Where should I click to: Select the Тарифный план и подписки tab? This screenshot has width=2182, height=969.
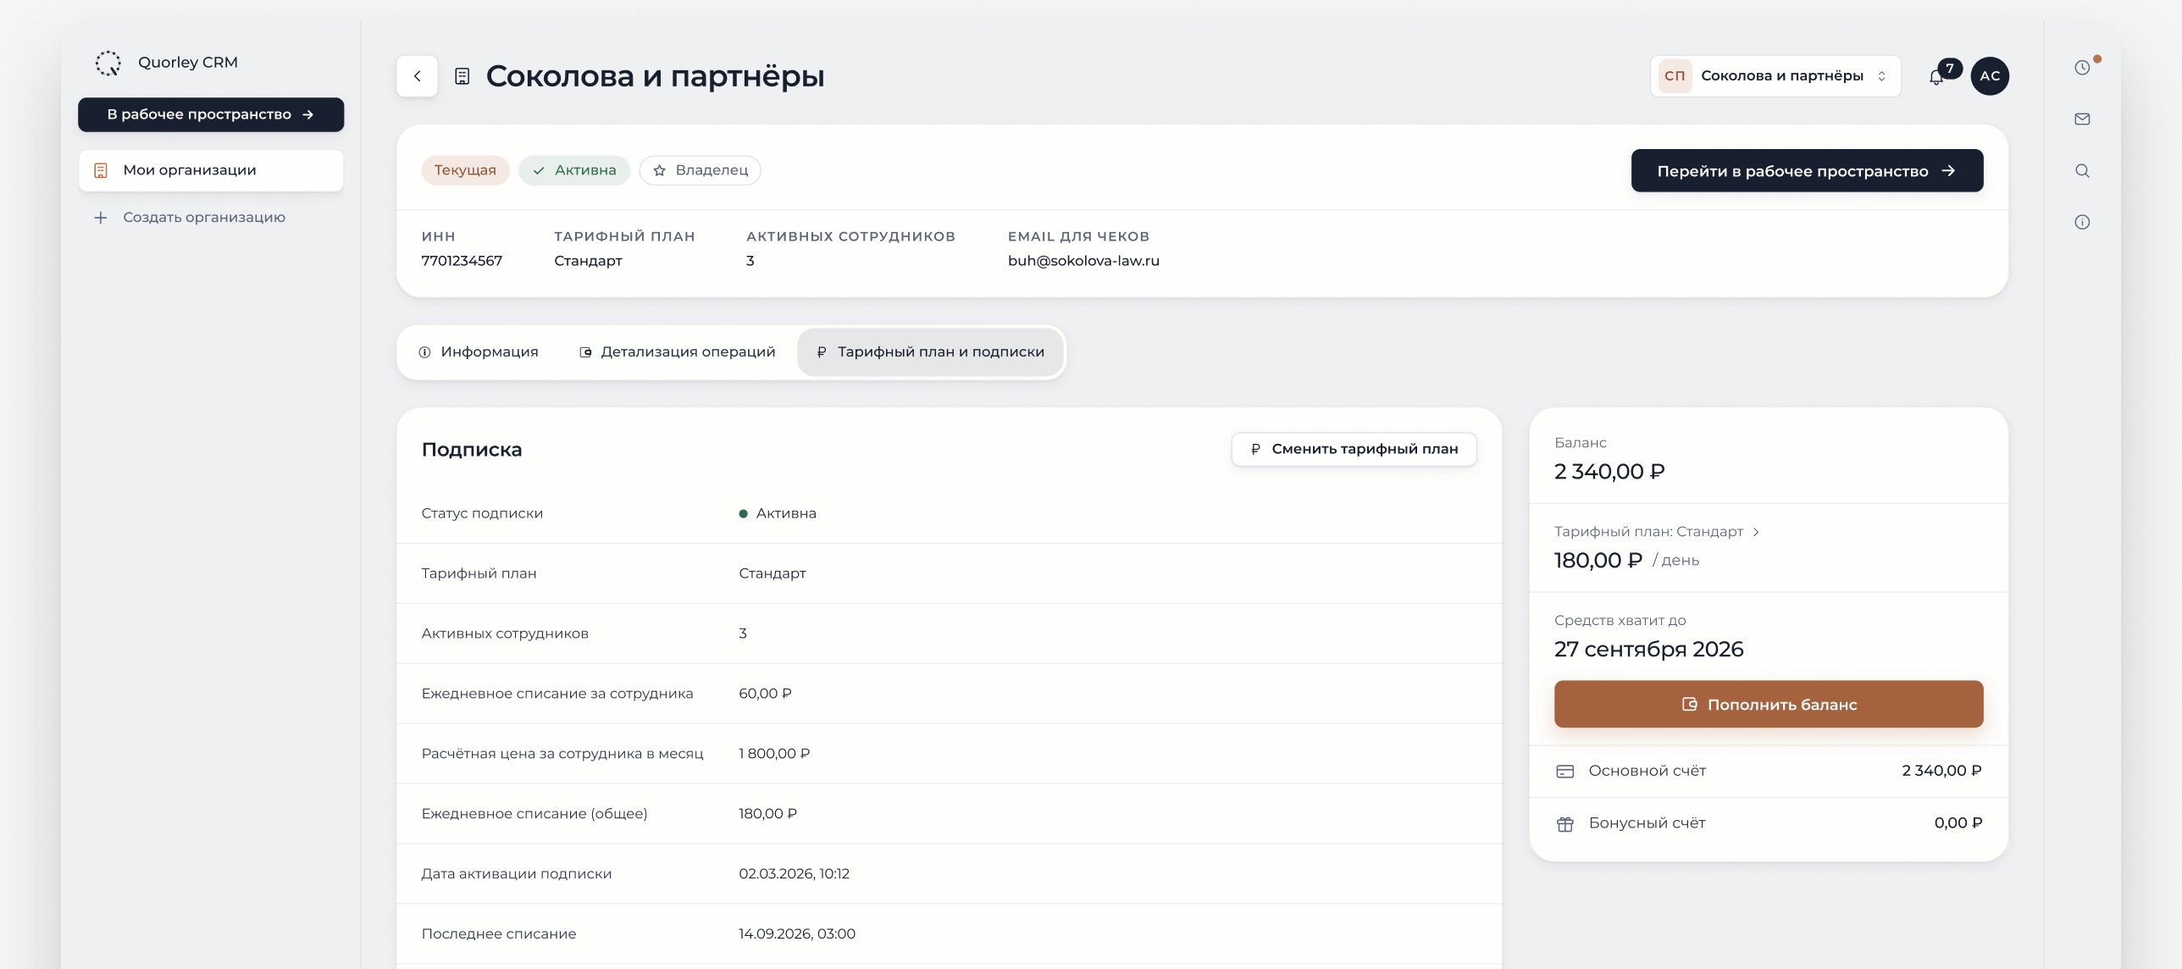click(x=929, y=352)
